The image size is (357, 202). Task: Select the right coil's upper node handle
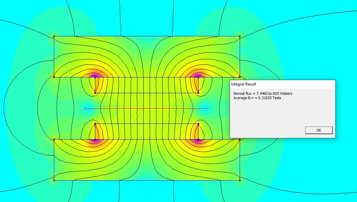click(198, 77)
